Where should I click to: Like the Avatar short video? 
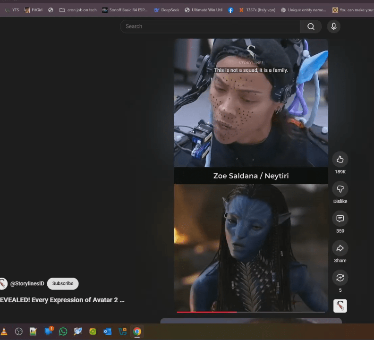tap(340, 159)
